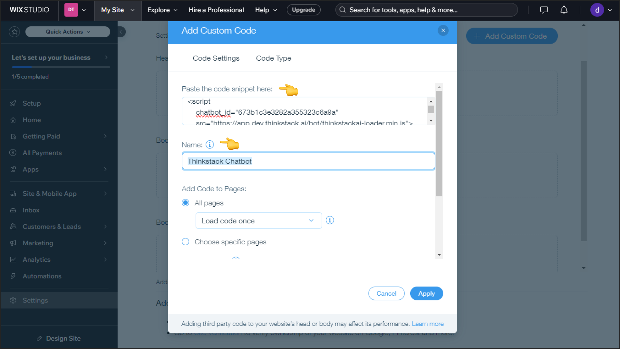Click the user profile avatar icon
This screenshot has width=620, height=349.
pyautogui.click(x=599, y=10)
